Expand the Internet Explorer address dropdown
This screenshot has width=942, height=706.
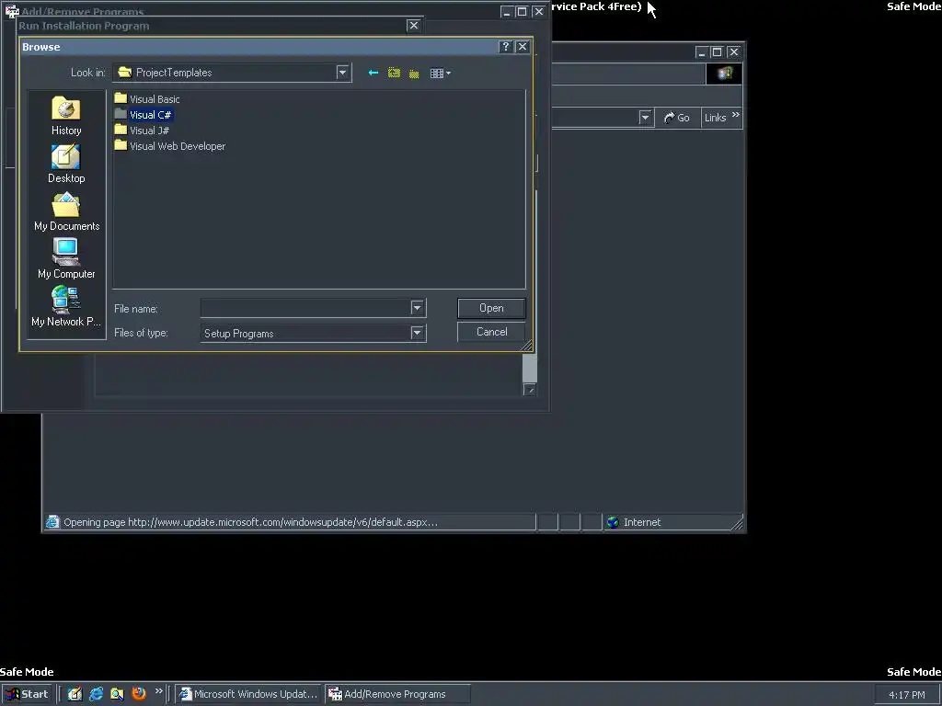(645, 118)
